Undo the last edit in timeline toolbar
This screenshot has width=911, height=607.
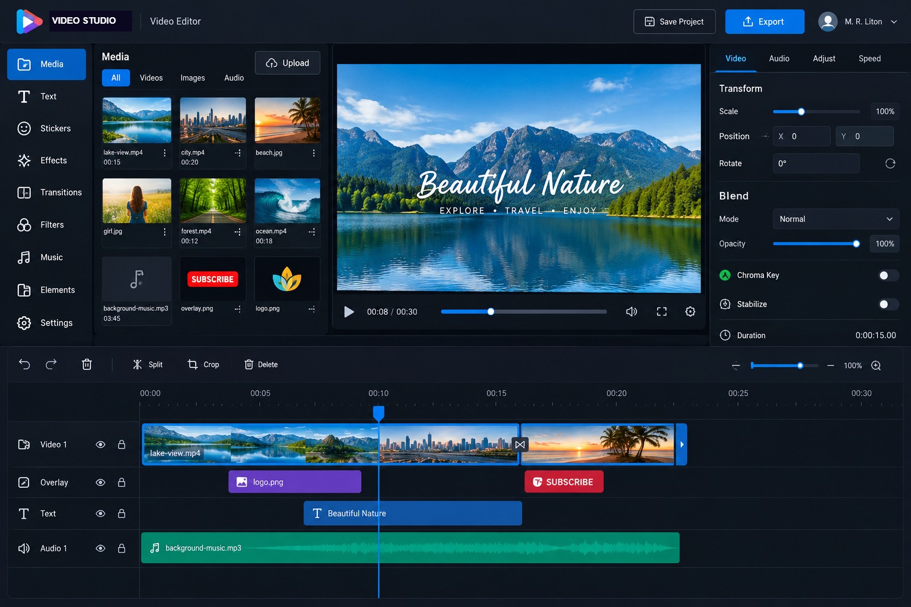pos(24,364)
